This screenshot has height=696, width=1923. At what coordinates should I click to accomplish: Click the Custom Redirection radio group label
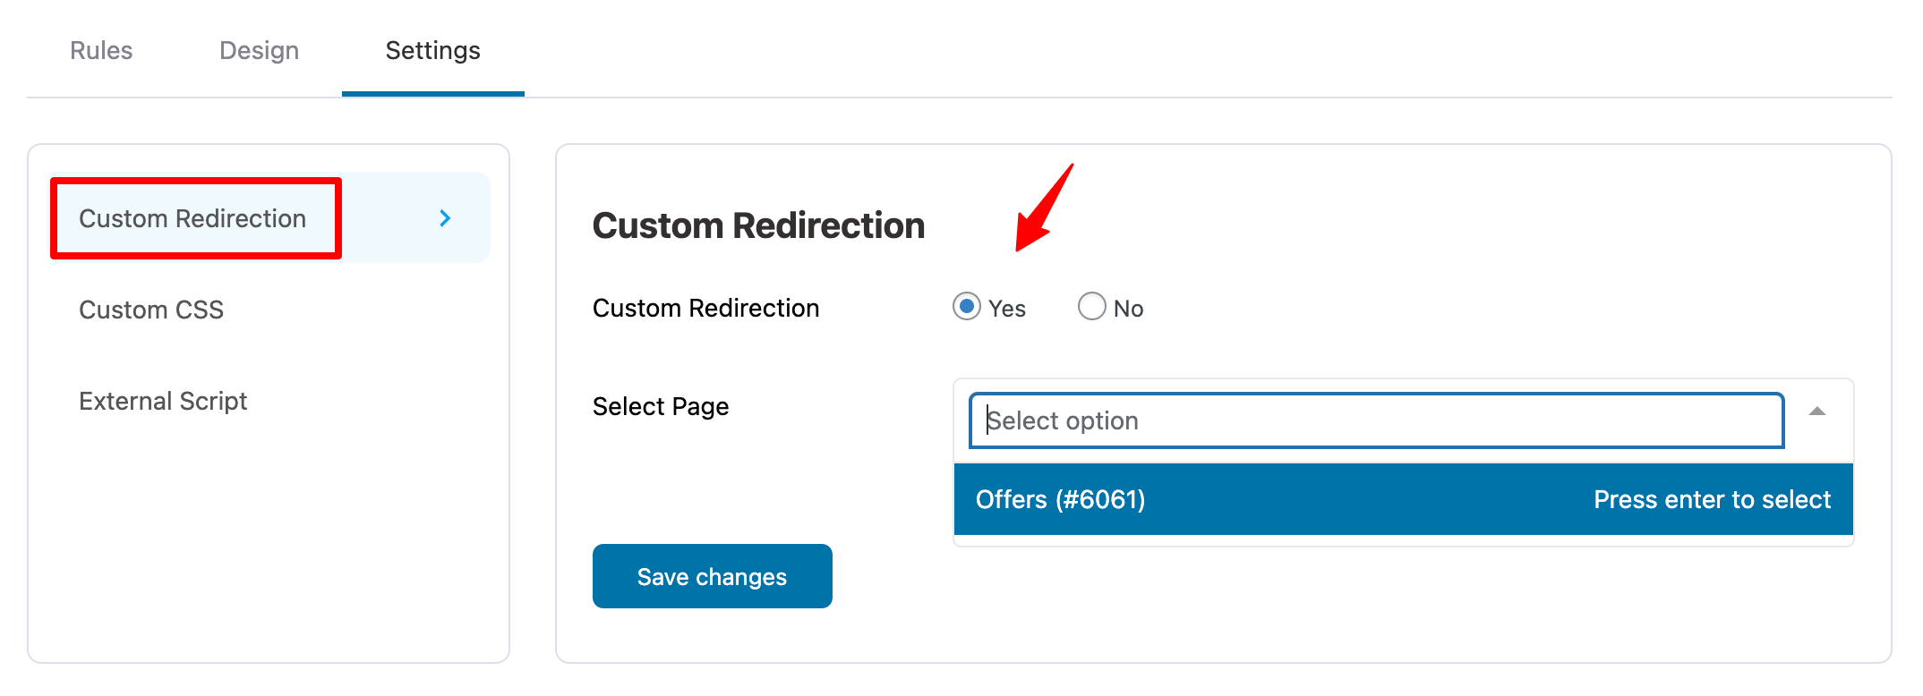coord(705,309)
